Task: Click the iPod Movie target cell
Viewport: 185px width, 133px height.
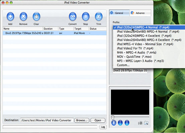Action: pyautogui.click(x=79, y=33)
